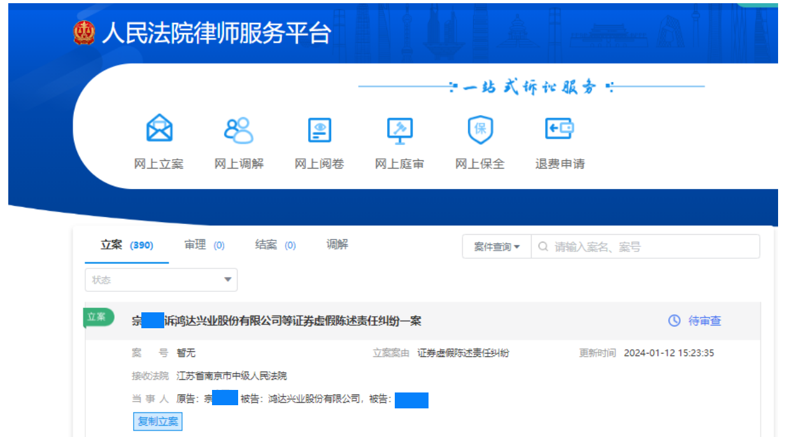Click the 人民法院律师服务平台 title
787x437 pixels.
(216, 33)
